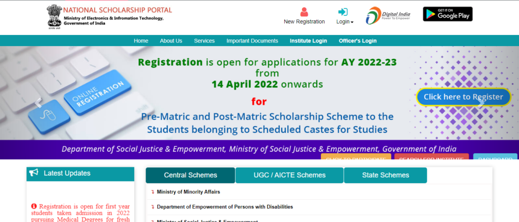Click the Department of Social Justice banner text
Image resolution: width=519 pixels, height=222 pixels.
pos(259,149)
